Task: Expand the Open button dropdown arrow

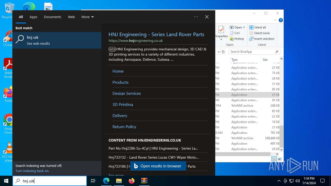Action: coord(244,27)
